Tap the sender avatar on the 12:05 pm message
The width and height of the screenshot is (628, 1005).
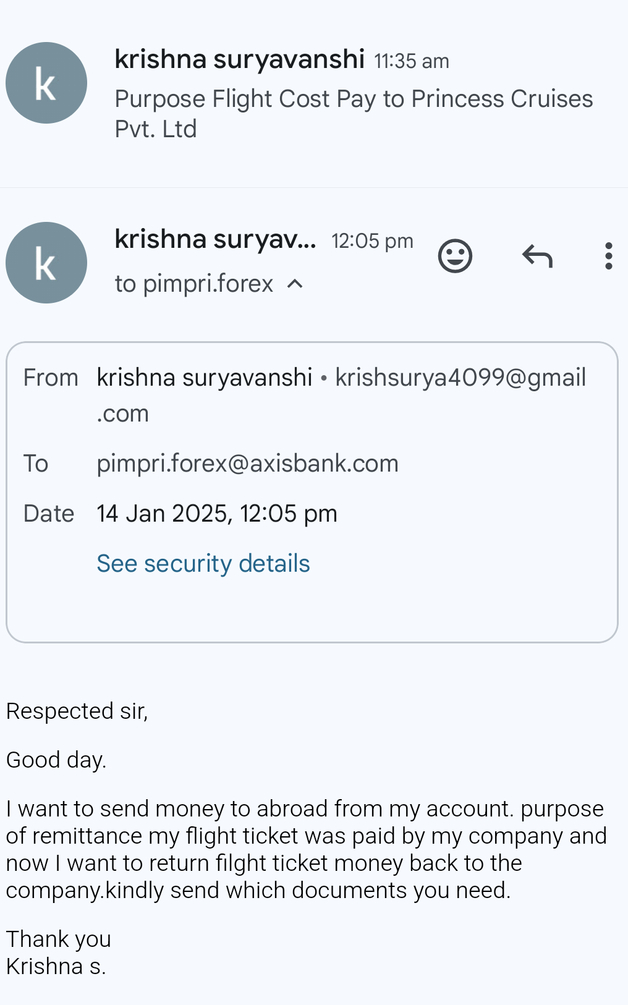pos(46,263)
